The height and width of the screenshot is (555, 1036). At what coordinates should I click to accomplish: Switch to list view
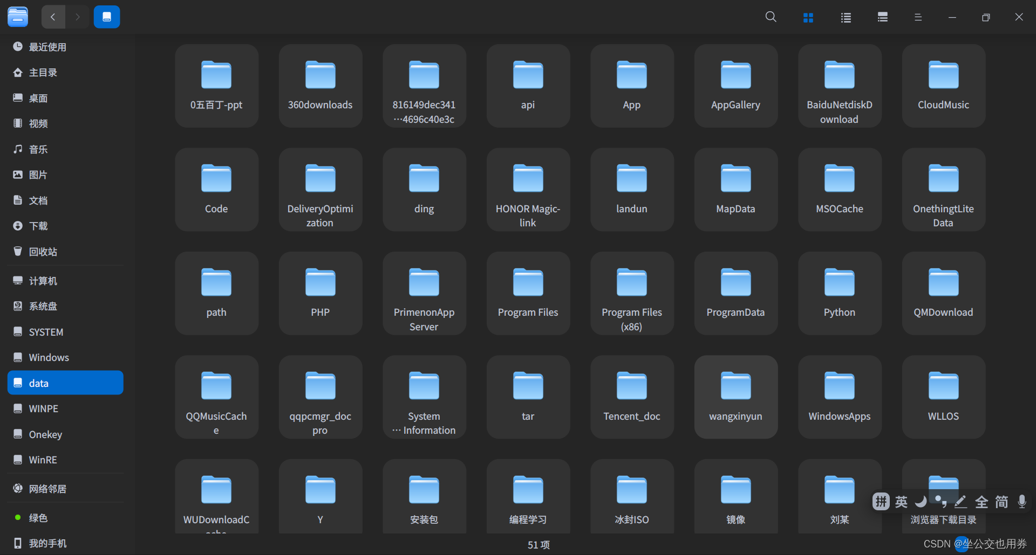point(846,18)
